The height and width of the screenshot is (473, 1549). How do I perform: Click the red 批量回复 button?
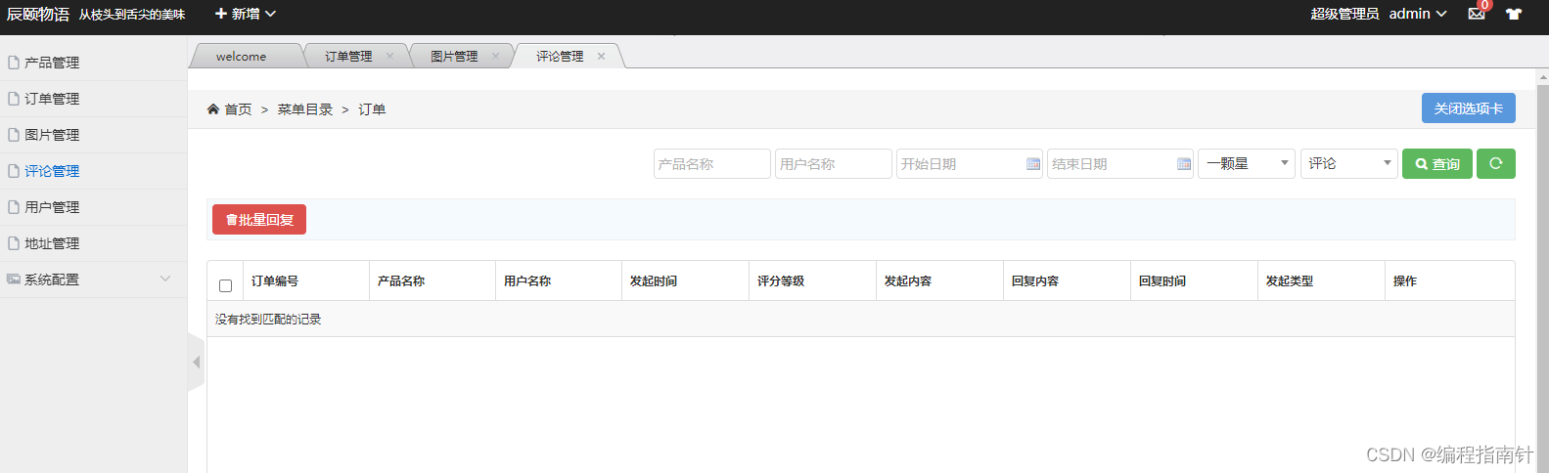coord(259,220)
